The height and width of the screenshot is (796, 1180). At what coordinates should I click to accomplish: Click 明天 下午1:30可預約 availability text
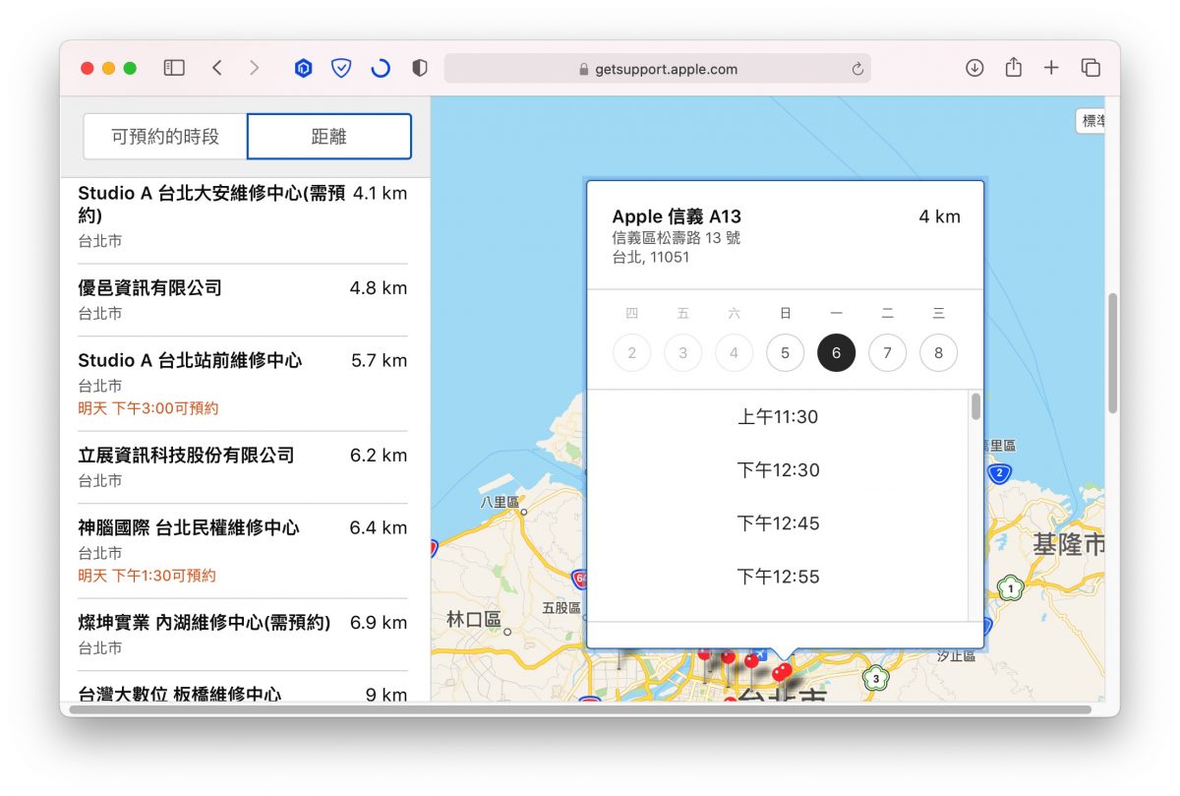point(147,576)
